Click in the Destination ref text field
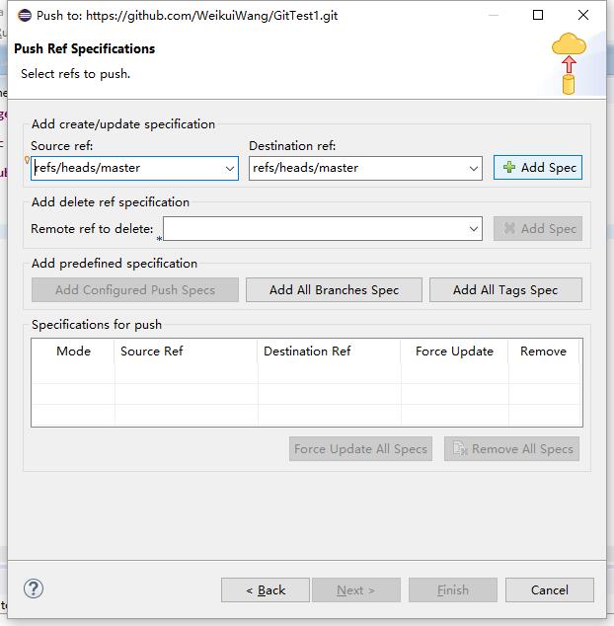Screen dimensions: 614x626 [355, 169]
